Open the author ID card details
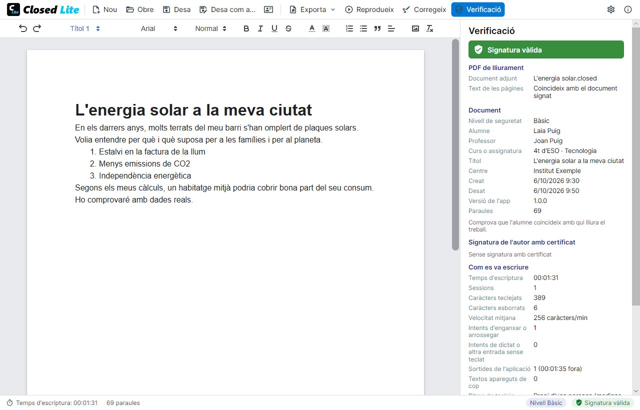Viewport: 640px width, 410px height. coord(268,9)
